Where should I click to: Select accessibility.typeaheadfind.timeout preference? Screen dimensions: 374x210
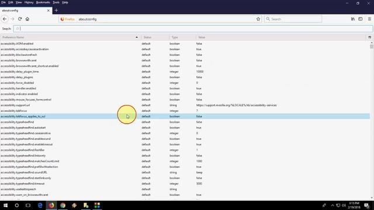tap(185, 184)
